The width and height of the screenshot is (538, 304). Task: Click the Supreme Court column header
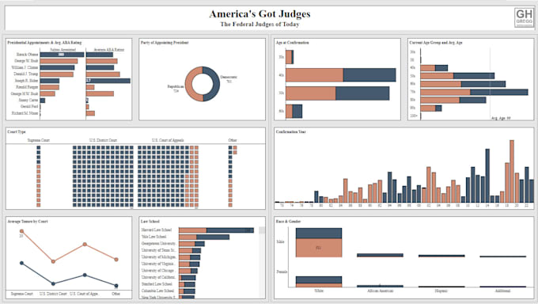tap(39, 140)
